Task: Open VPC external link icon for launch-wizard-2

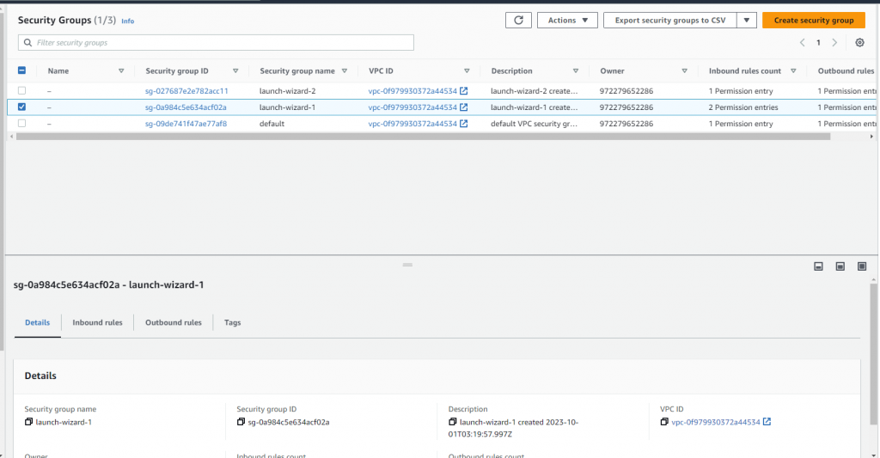Action: (463, 91)
